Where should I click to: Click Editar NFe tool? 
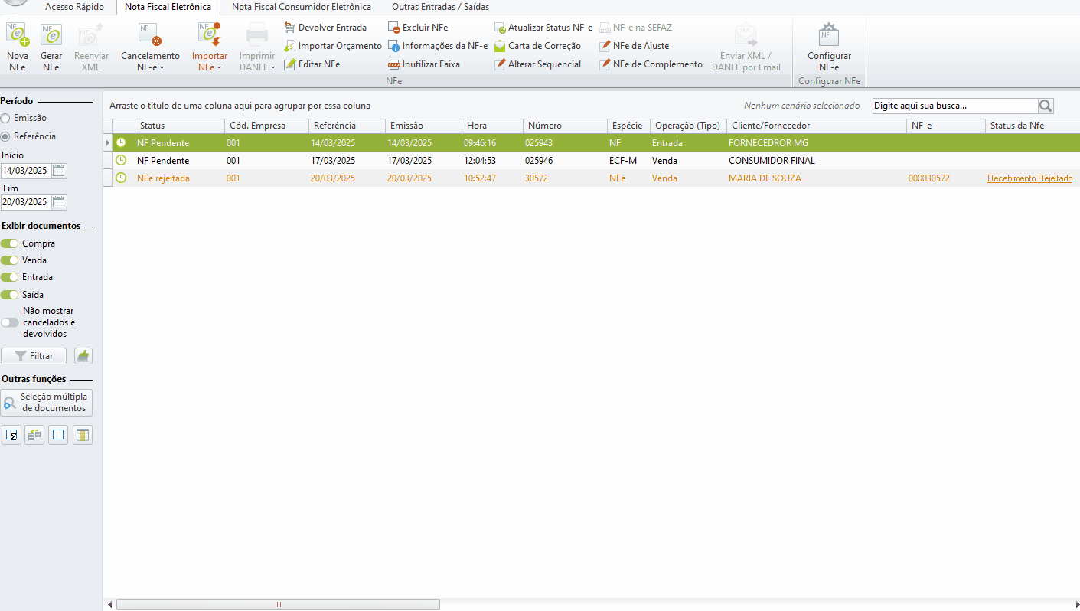pyautogui.click(x=312, y=64)
